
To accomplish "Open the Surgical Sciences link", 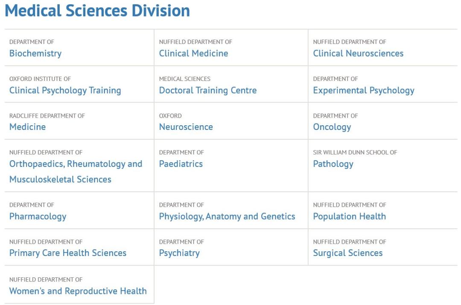I will (x=347, y=253).
